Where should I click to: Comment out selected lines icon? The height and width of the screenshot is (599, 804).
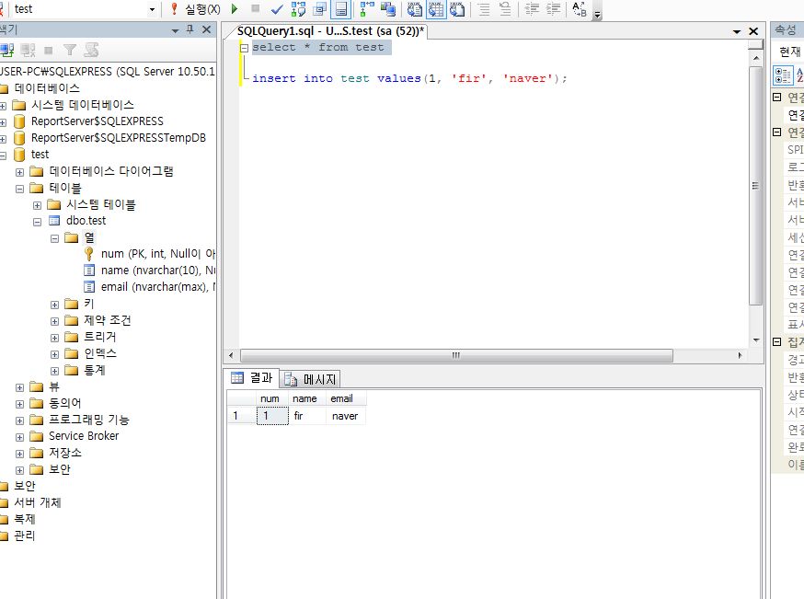pos(484,9)
